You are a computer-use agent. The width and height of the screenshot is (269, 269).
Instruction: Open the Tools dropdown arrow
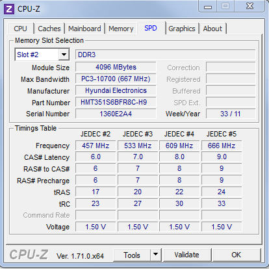[155, 255]
